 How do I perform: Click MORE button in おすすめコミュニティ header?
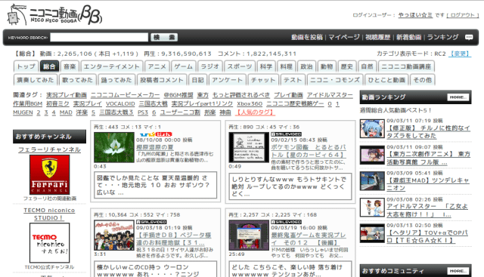[x=458, y=271]
